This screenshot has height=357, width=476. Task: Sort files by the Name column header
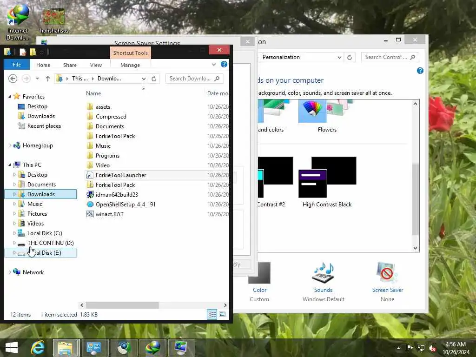point(93,93)
